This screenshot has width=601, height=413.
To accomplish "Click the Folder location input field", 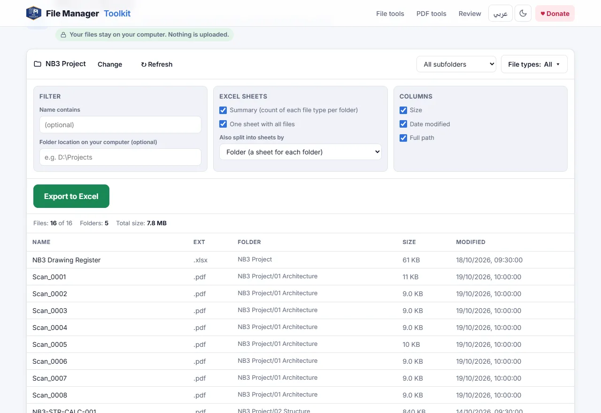I will tap(120, 157).
